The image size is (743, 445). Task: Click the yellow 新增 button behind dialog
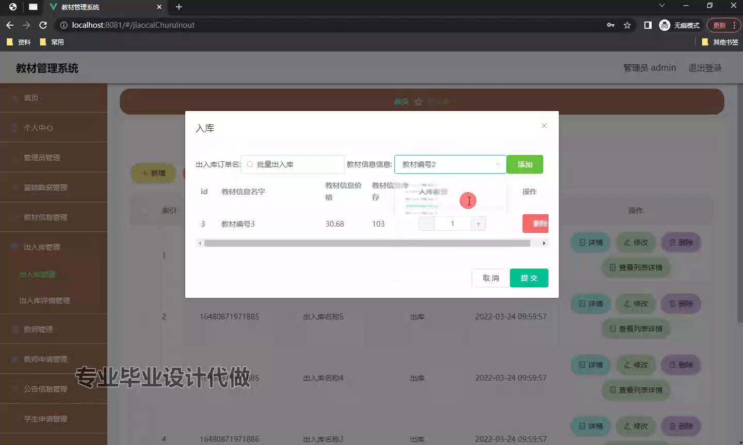[x=154, y=174]
